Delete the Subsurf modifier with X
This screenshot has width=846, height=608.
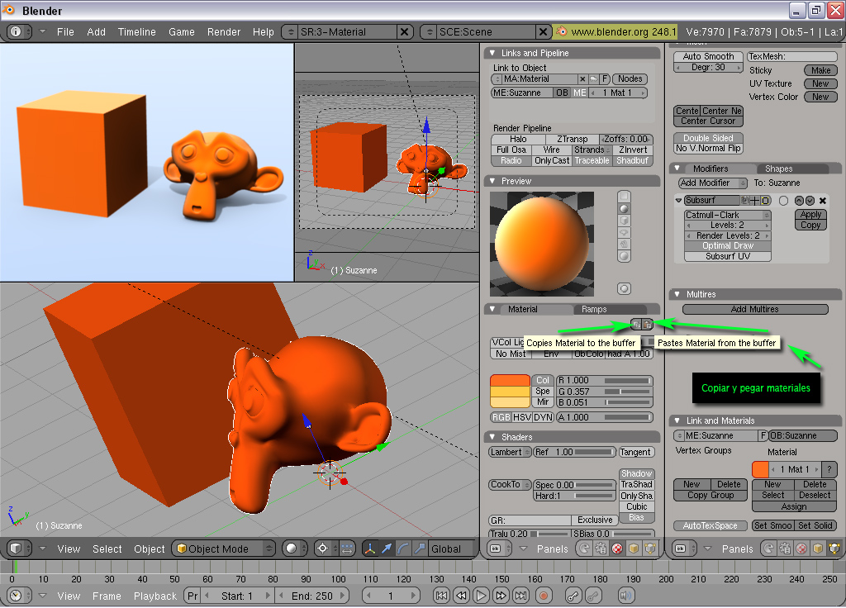pos(822,201)
